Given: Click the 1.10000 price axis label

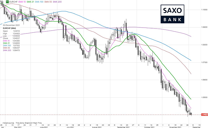Looking at the screenshot, I should (204, 10).
